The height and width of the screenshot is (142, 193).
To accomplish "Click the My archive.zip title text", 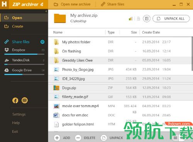I will [84, 15].
